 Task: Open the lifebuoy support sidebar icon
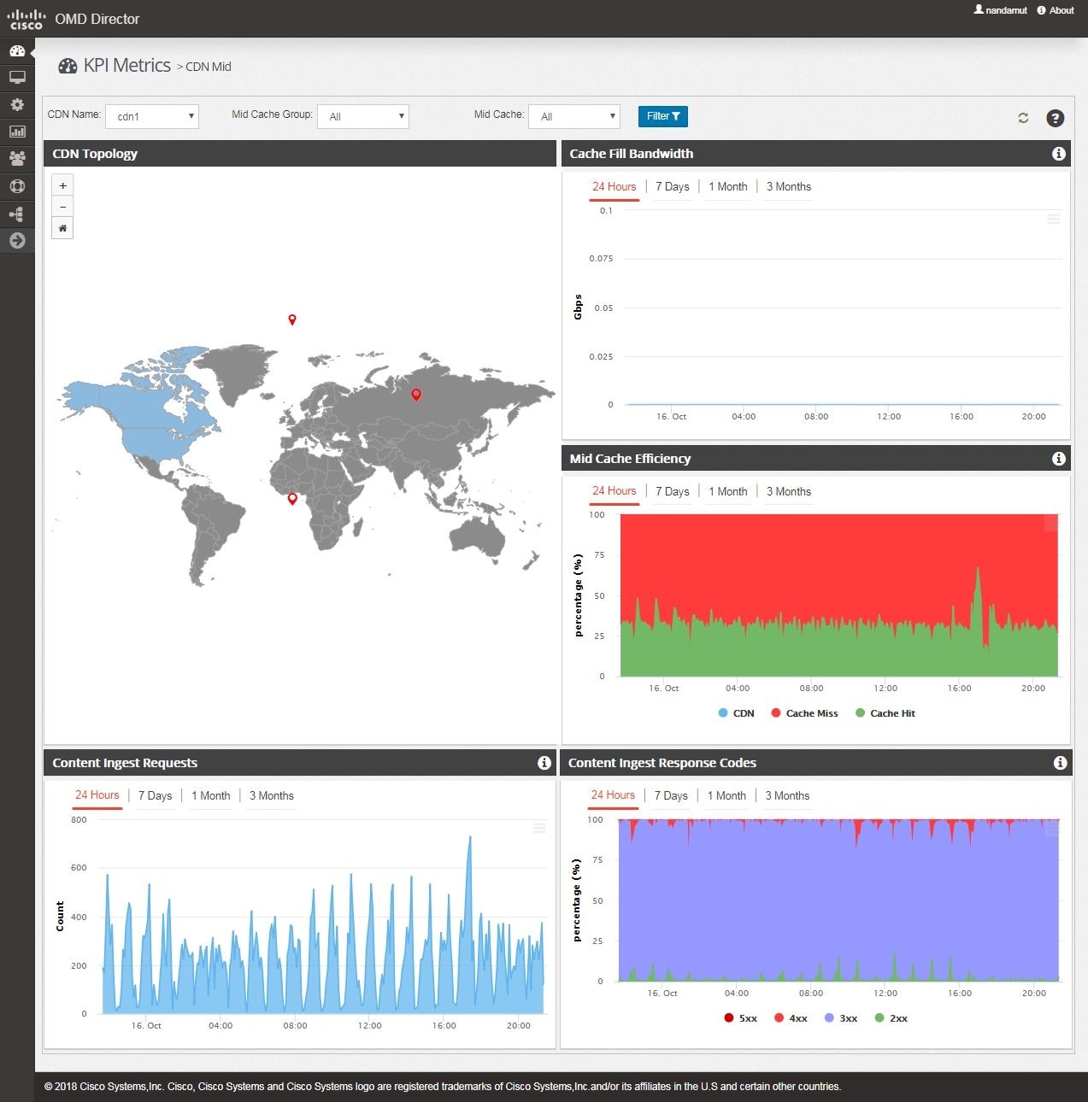pyautogui.click(x=17, y=186)
